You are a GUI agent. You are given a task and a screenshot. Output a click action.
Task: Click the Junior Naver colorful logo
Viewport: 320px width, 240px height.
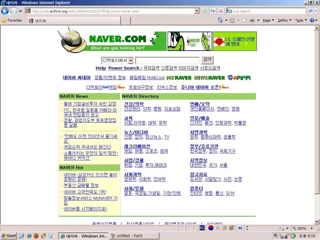pyautogui.click(x=239, y=77)
